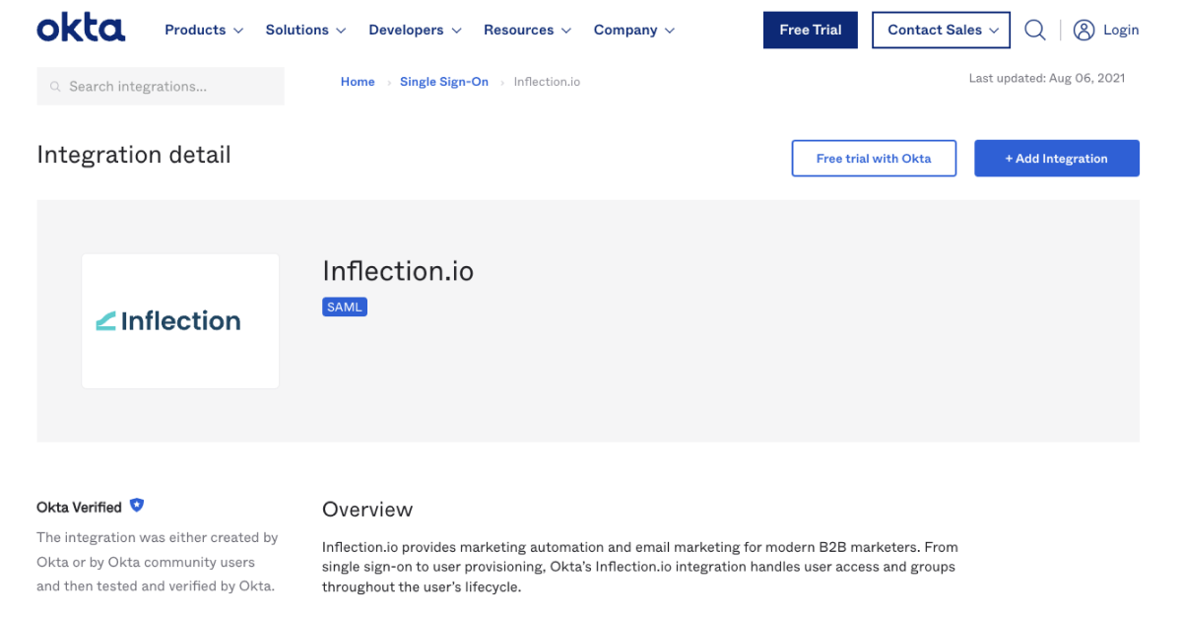Click the Okta Verified badge shield icon
Viewport: 1182px width, 619px height.
pos(137,506)
